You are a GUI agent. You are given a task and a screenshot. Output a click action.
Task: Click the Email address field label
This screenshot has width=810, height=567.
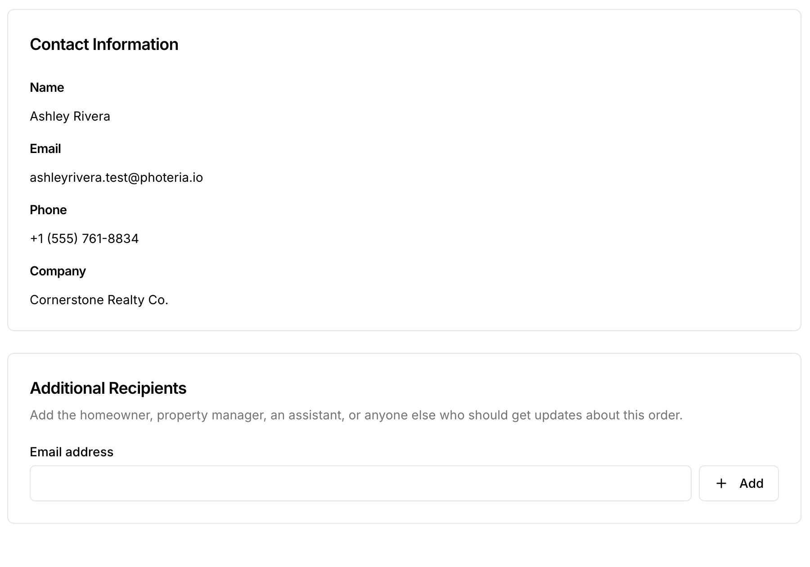pyautogui.click(x=72, y=452)
